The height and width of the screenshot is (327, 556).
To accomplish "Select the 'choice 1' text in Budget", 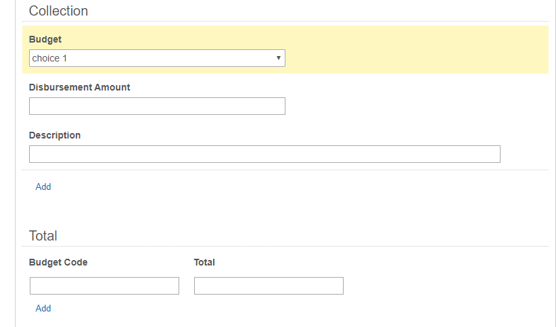I will pyautogui.click(x=49, y=58).
